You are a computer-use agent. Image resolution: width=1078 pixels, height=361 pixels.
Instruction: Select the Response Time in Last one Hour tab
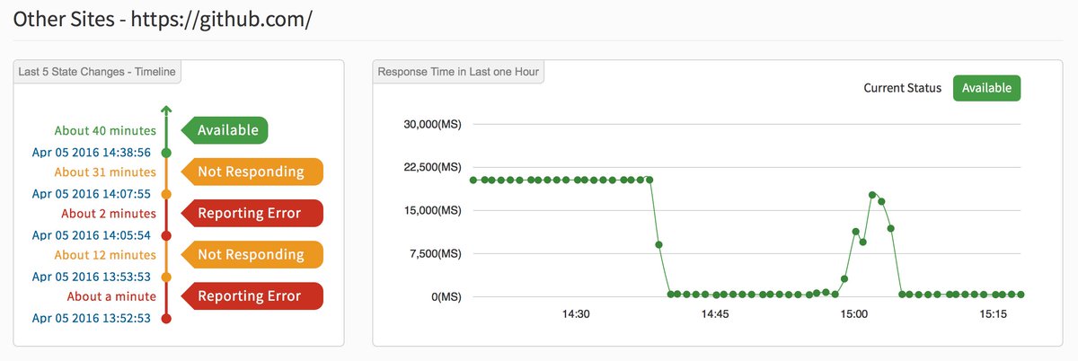point(458,72)
